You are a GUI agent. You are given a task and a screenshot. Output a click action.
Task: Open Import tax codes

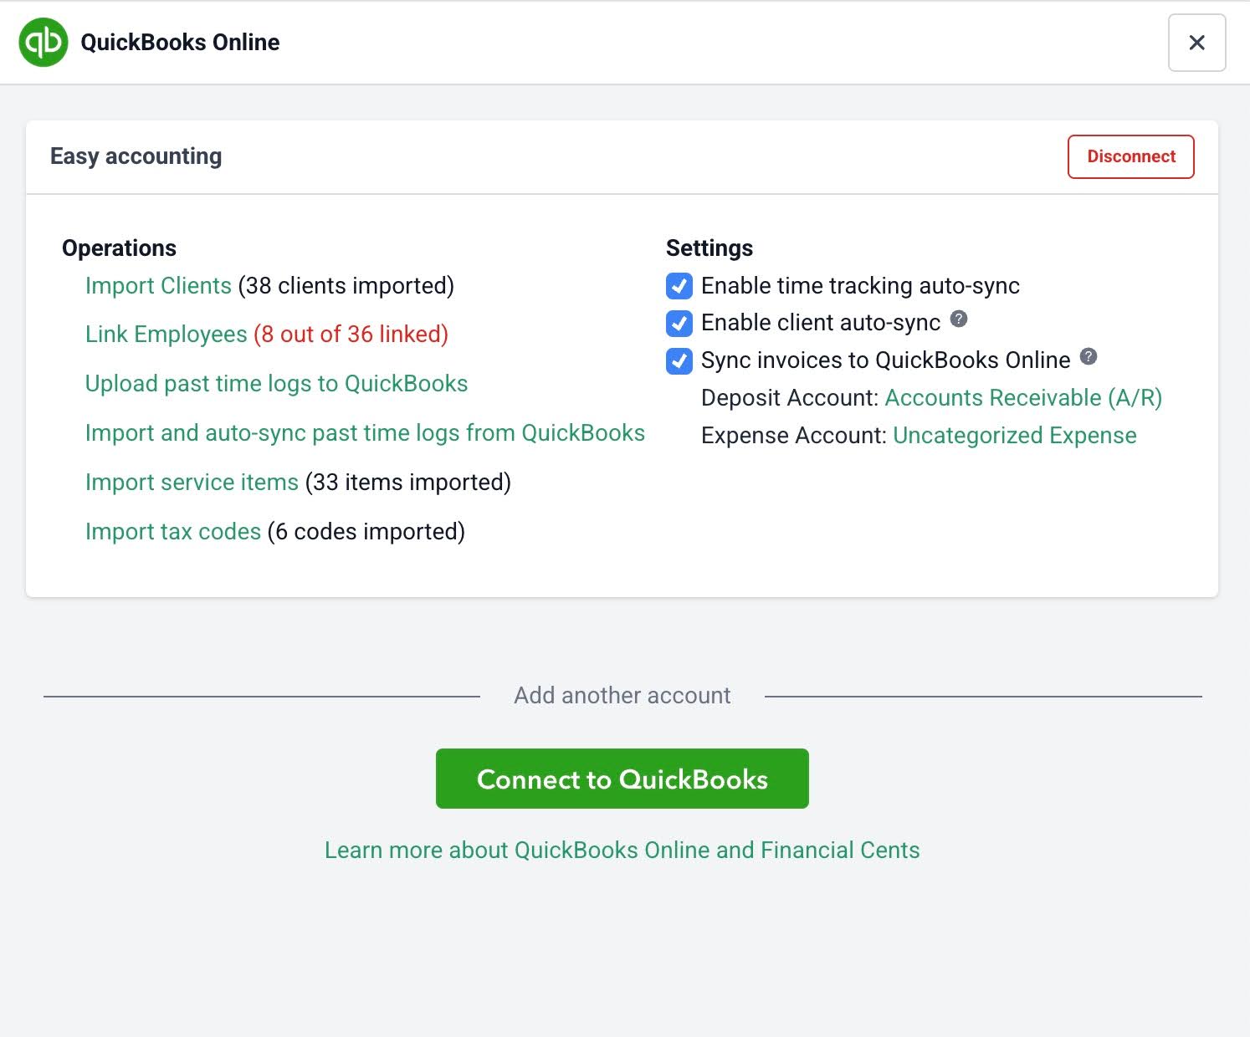click(173, 532)
